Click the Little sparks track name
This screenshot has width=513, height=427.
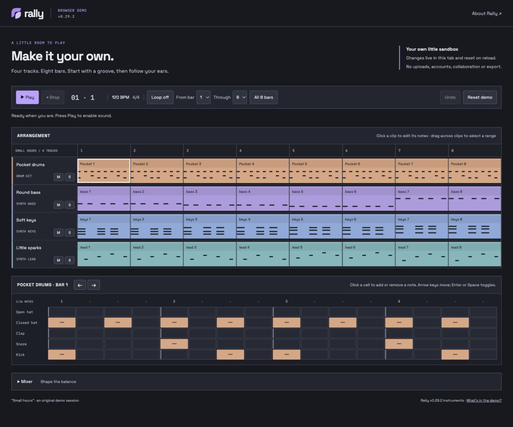pyautogui.click(x=28, y=248)
